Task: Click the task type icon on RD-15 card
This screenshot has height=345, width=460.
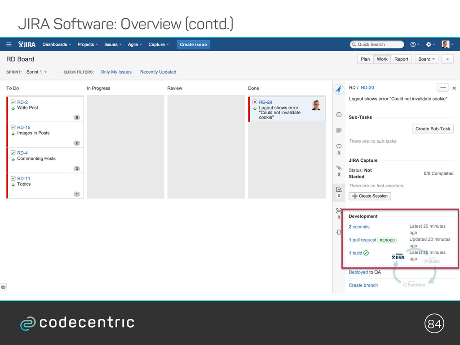Action: (x=13, y=127)
